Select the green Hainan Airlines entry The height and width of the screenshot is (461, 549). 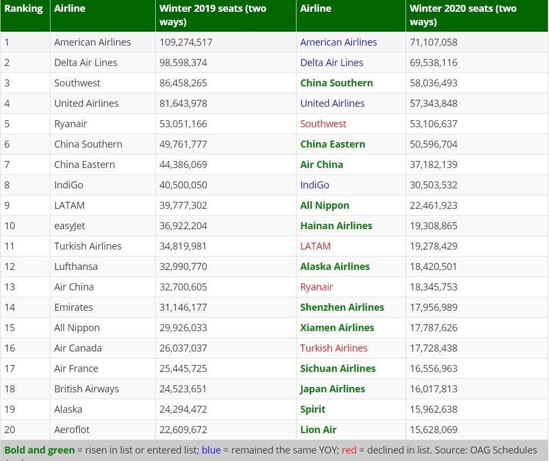point(336,226)
